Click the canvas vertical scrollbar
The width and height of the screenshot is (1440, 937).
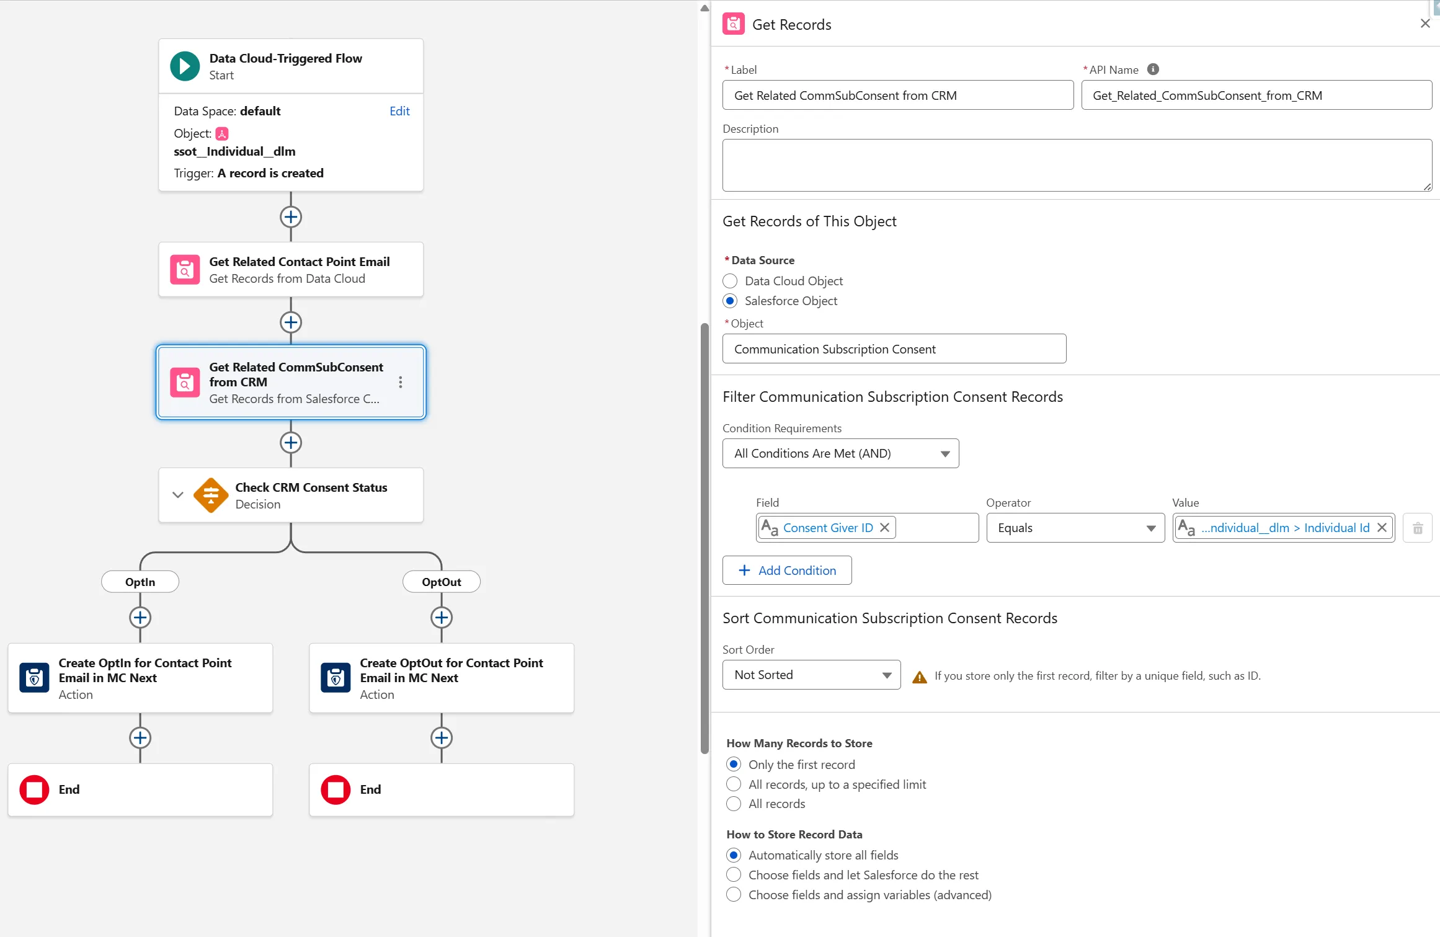[x=704, y=538]
